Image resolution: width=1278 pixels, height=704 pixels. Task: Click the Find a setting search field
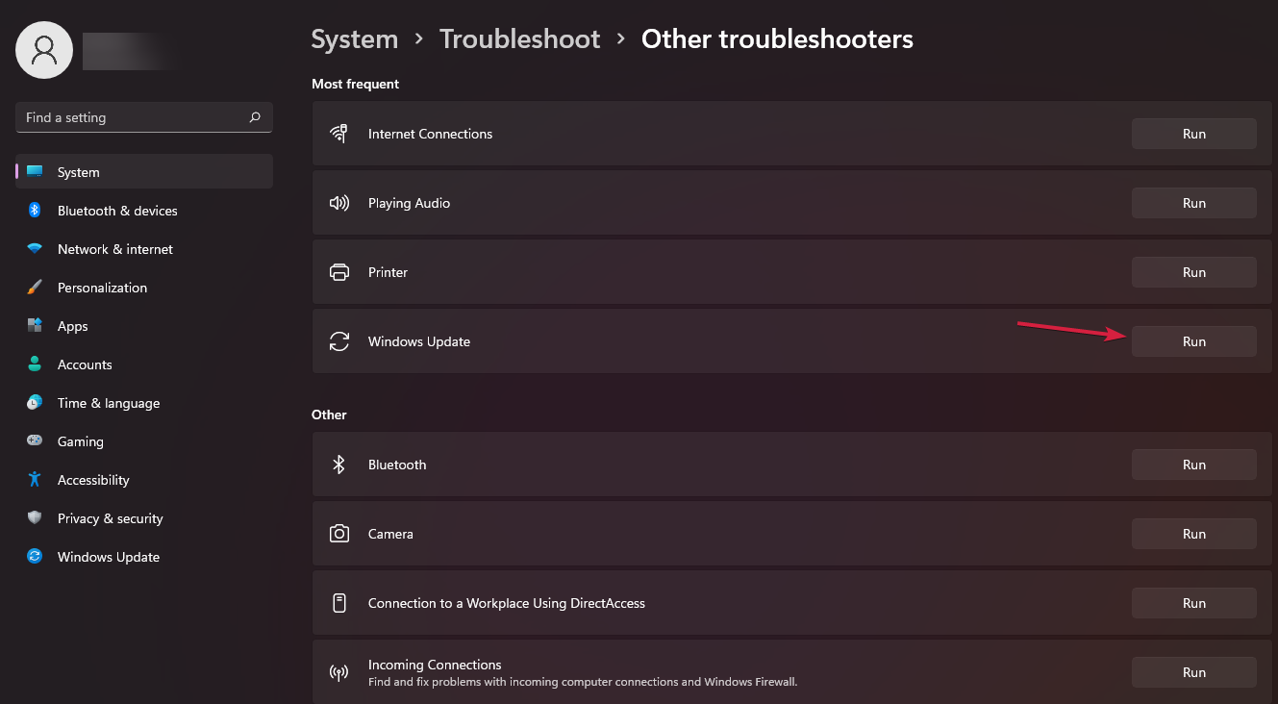point(133,117)
